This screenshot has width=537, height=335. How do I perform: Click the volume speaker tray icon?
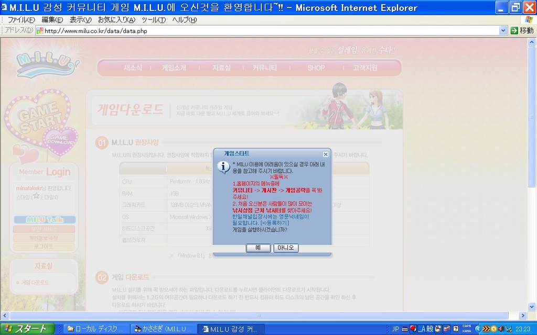click(501, 329)
